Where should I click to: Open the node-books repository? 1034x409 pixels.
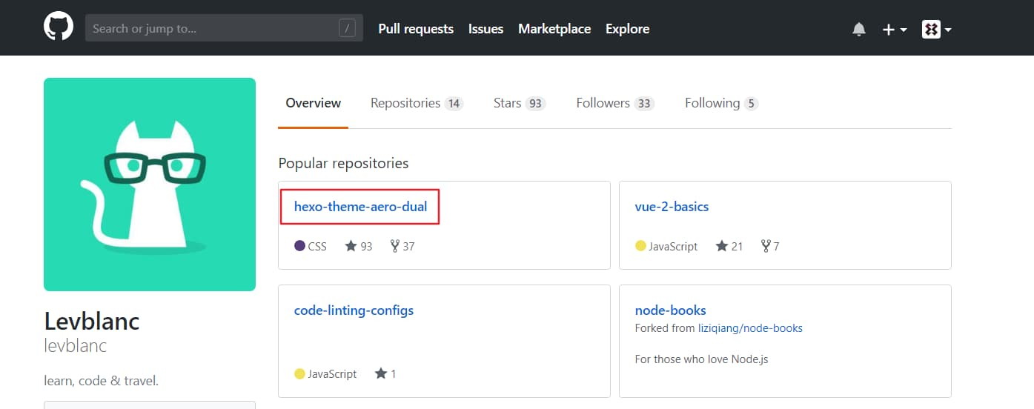(x=670, y=310)
